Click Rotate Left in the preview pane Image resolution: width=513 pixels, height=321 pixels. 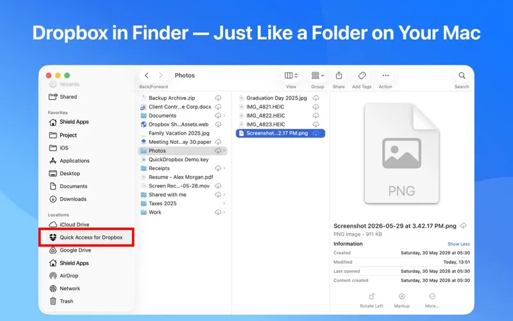(371, 300)
